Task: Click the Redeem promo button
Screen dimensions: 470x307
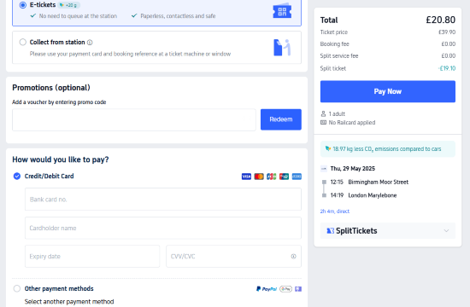Action: (281, 119)
